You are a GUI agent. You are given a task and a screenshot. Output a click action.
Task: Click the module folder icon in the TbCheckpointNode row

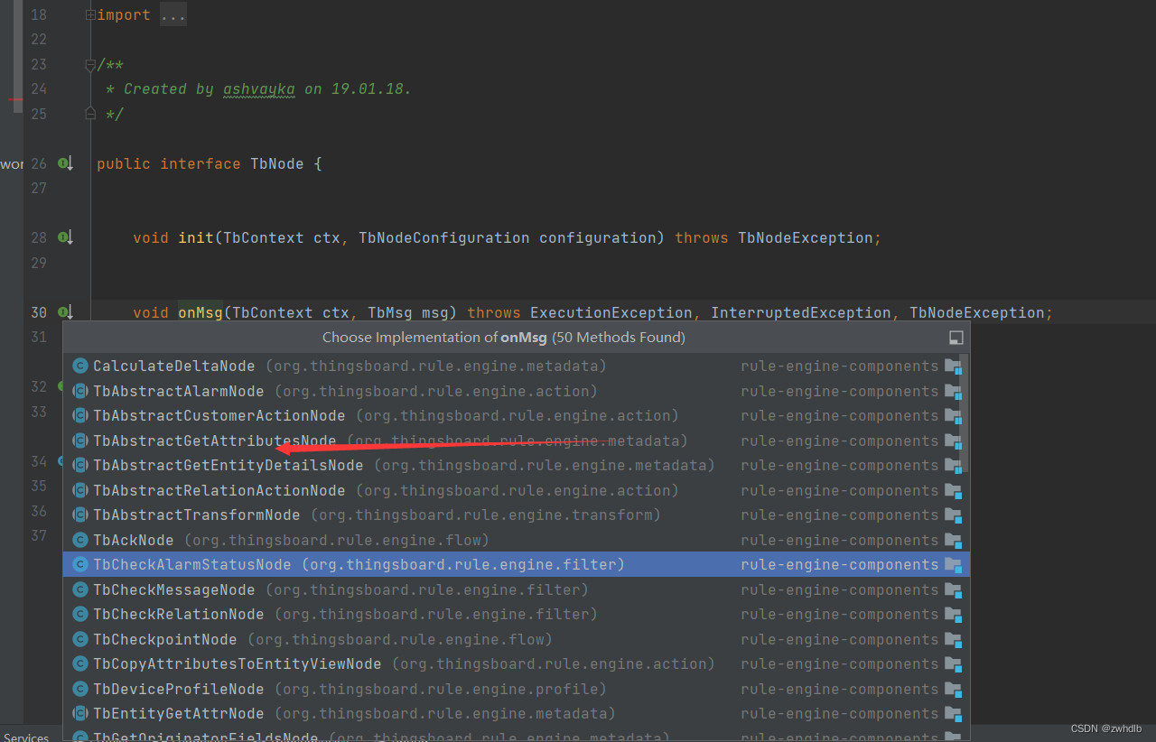(953, 639)
